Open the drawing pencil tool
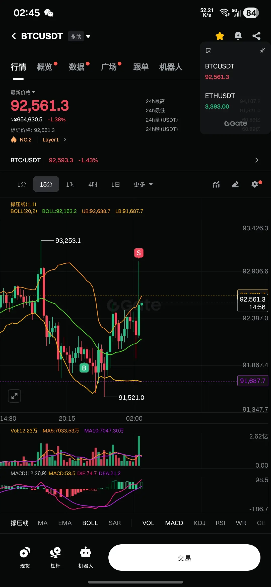 (235, 184)
